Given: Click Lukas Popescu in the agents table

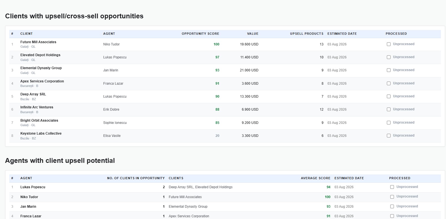Looking at the screenshot, I should (x=33, y=187).
